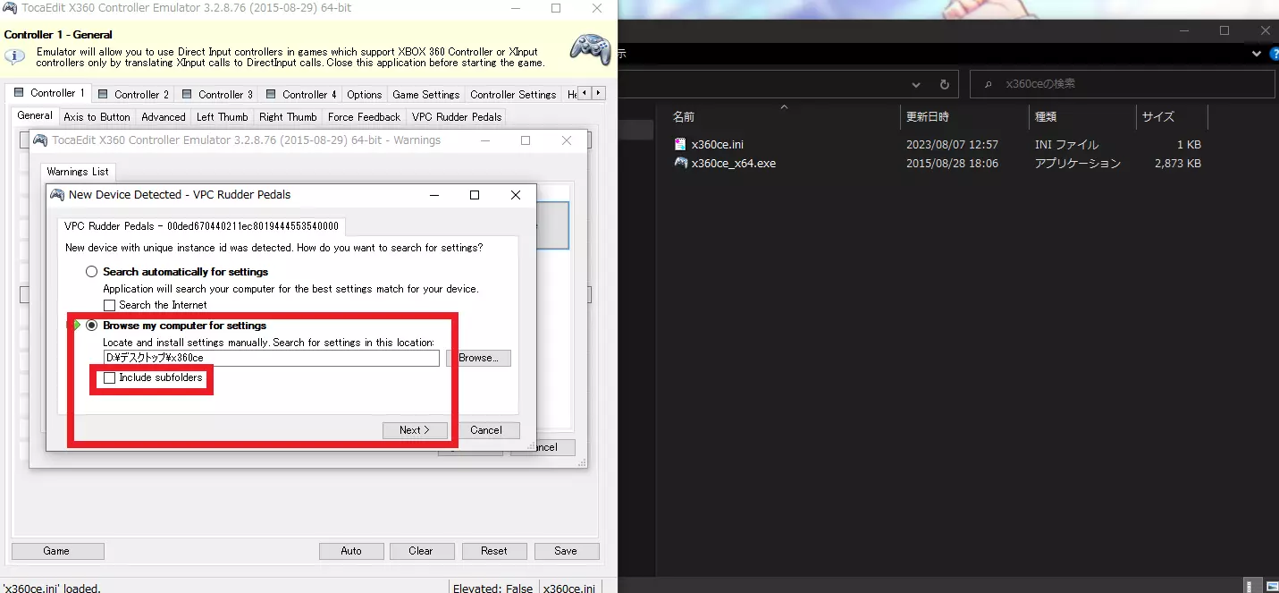Select 'Search automatically for settings' radio button
Viewport: 1279px width, 593px height.
point(91,272)
